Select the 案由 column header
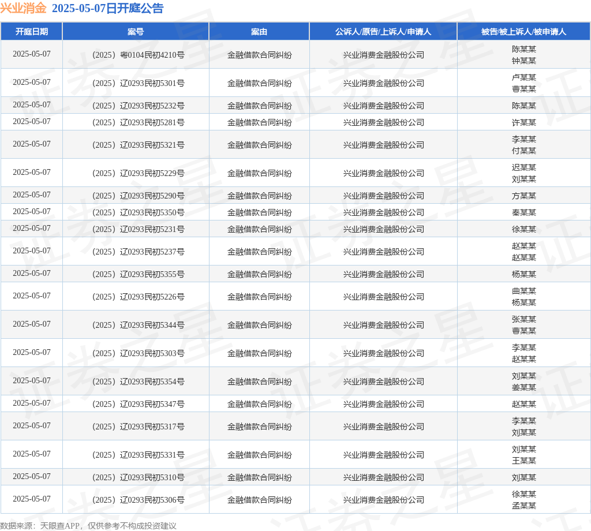 tap(259, 32)
